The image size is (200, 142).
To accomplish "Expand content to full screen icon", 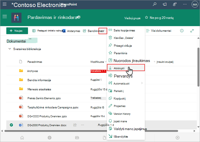I will click(192, 31).
